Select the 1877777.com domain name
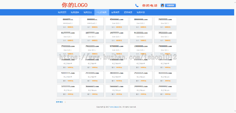 pyautogui.click(x=92, y=33)
